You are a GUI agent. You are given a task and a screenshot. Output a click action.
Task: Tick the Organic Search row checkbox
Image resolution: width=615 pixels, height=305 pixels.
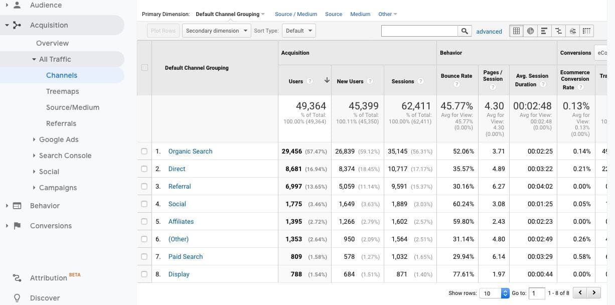pos(144,151)
